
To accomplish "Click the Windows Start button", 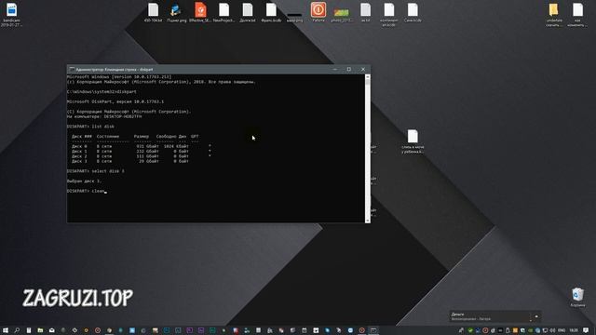I will pyautogui.click(x=6, y=330).
